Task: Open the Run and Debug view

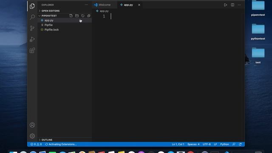Action: pos(32,39)
